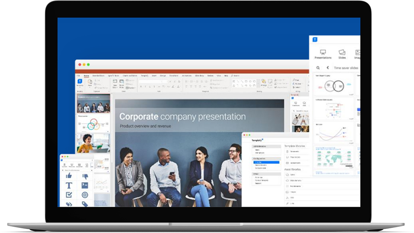Click the magnifier search icon beside Time saver slides
Screen dimensions: 414x233
click(318, 68)
